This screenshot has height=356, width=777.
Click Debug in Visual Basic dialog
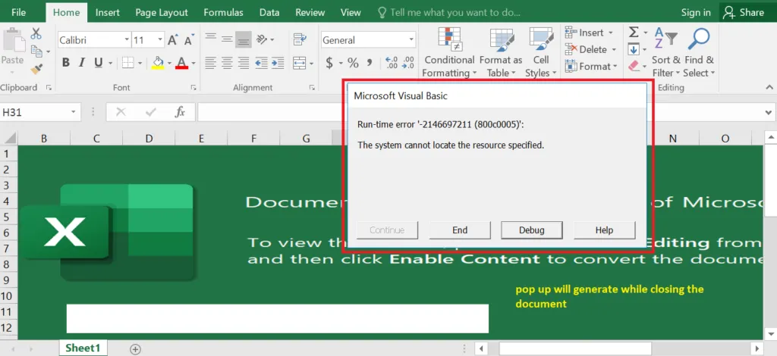click(x=532, y=230)
